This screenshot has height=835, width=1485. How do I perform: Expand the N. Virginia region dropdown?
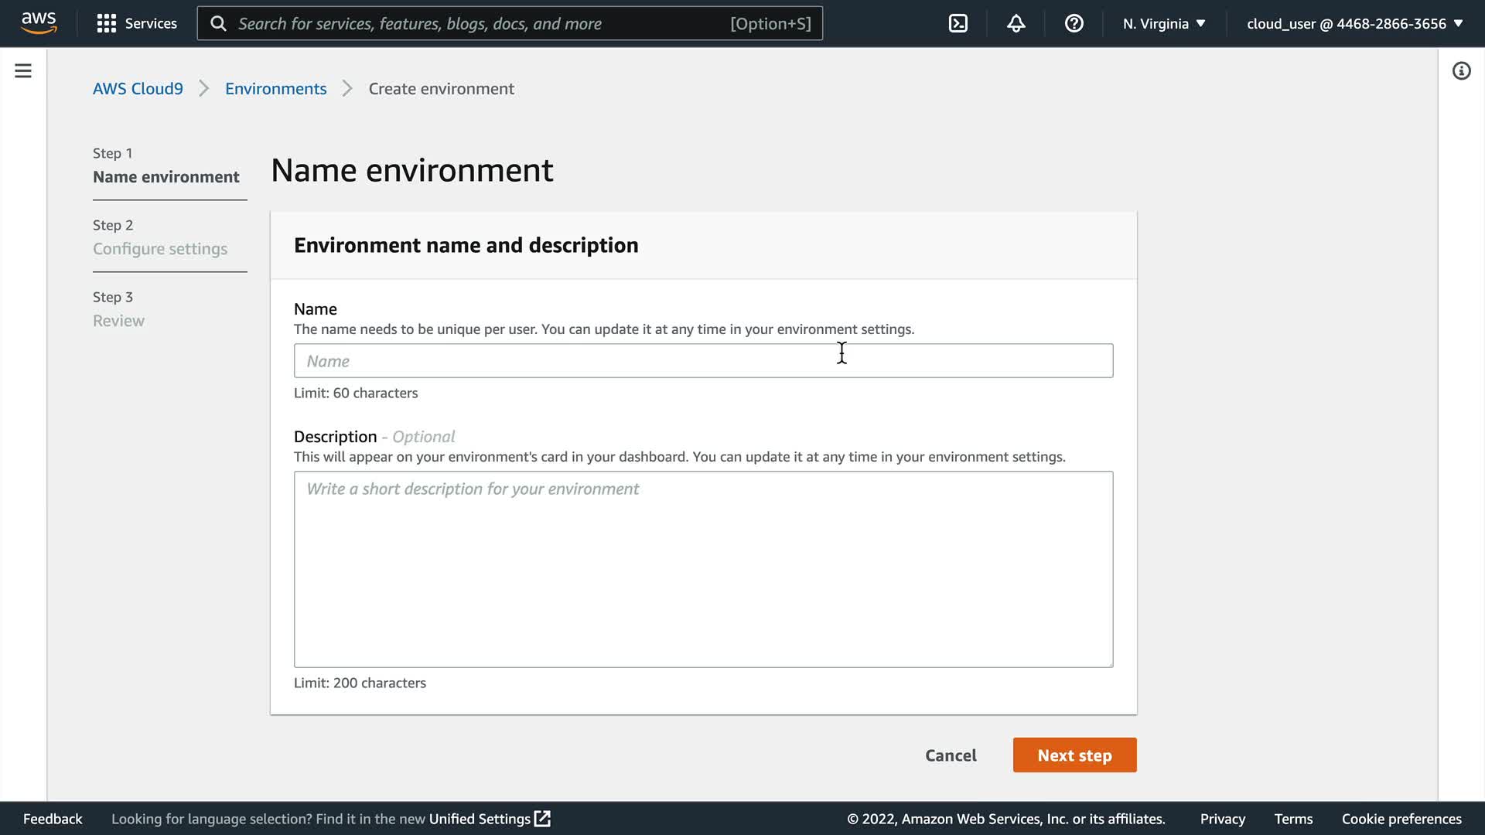coord(1163,23)
